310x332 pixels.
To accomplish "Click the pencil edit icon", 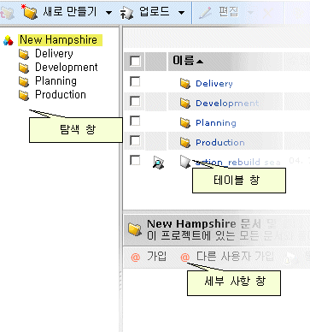I will 205,13.
